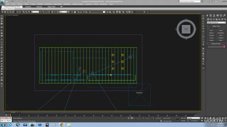This screenshot has width=227, height=127.
Task: Switch to the Freeform ribbon tab
Action: click(28, 7)
